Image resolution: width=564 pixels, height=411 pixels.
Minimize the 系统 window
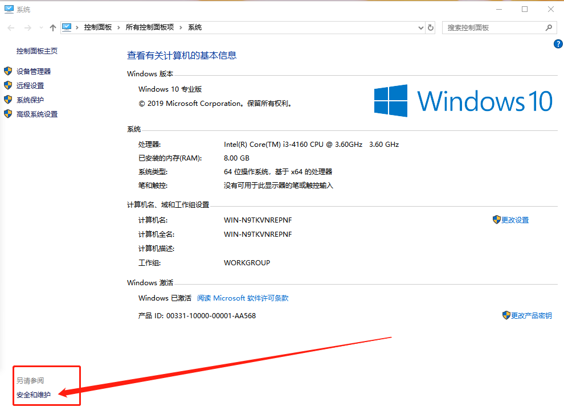pos(499,9)
